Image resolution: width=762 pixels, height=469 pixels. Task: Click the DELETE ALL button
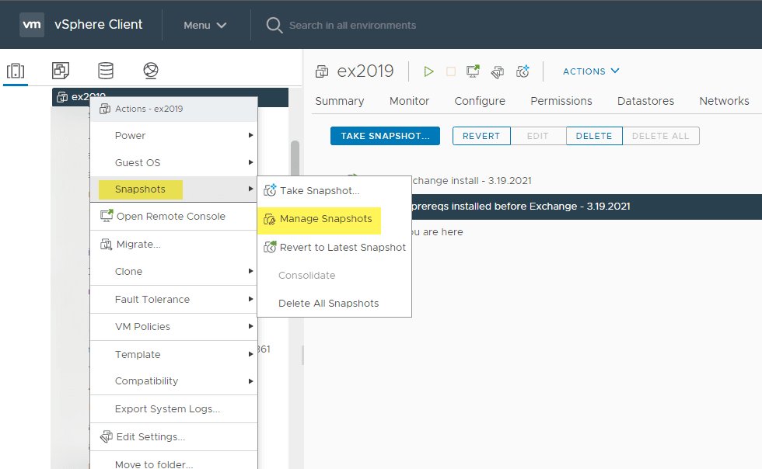(x=660, y=136)
